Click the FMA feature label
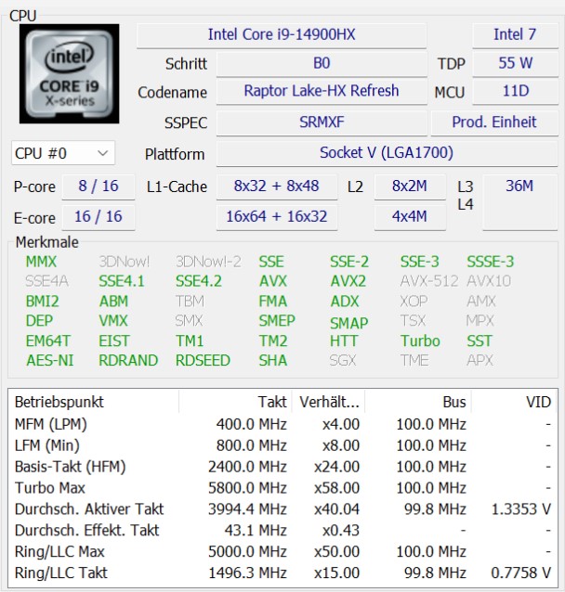The height and width of the screenshot is (592, 565). (272, 302)
